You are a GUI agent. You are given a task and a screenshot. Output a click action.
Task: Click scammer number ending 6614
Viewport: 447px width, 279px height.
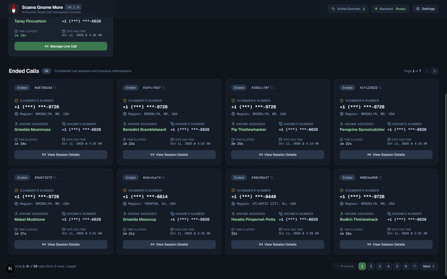click(x=145, y=197)
